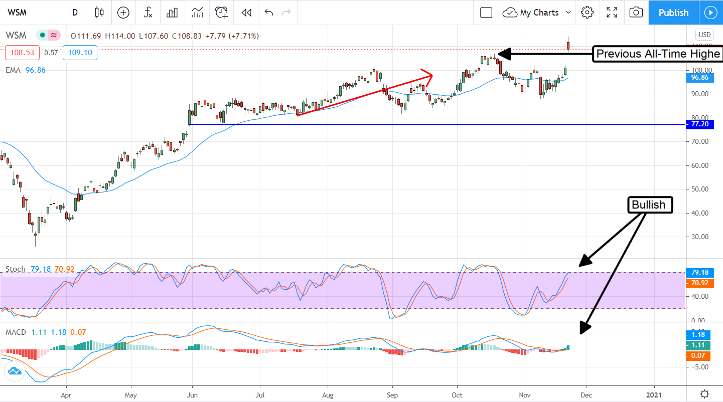Start bar replay with the rewind icon
Viewport: 723px width, 402px height.
(x=246, y=13)
